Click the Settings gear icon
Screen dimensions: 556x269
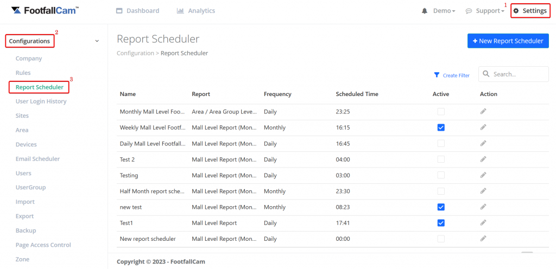pyautogui.click(x=516, y=11)
